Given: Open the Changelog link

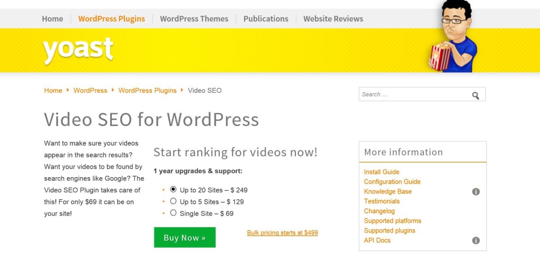Looking at the screenshot, I should 379,211.
